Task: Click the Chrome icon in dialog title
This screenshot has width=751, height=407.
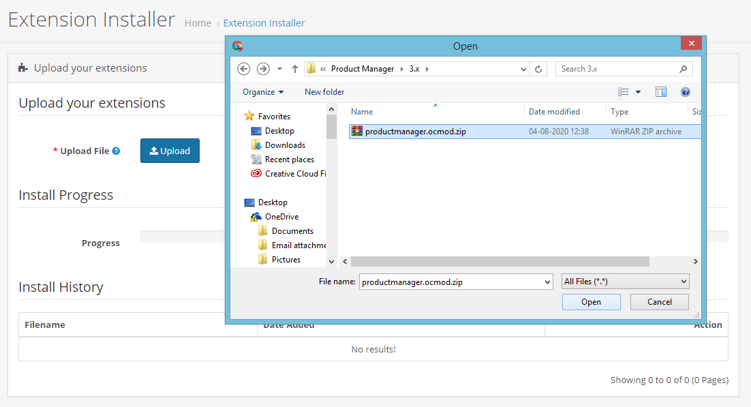Action: coord(238,46)
